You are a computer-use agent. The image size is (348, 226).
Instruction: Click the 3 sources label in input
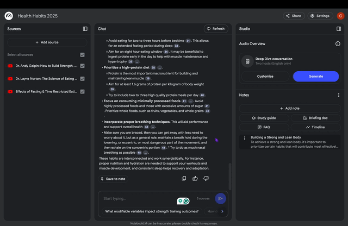203,198
